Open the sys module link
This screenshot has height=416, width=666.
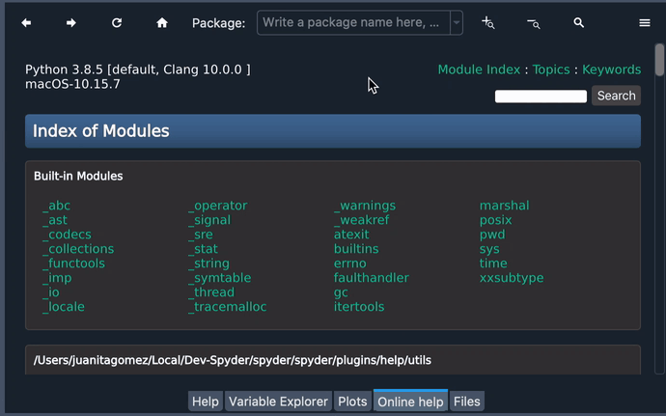click(489, 249)
